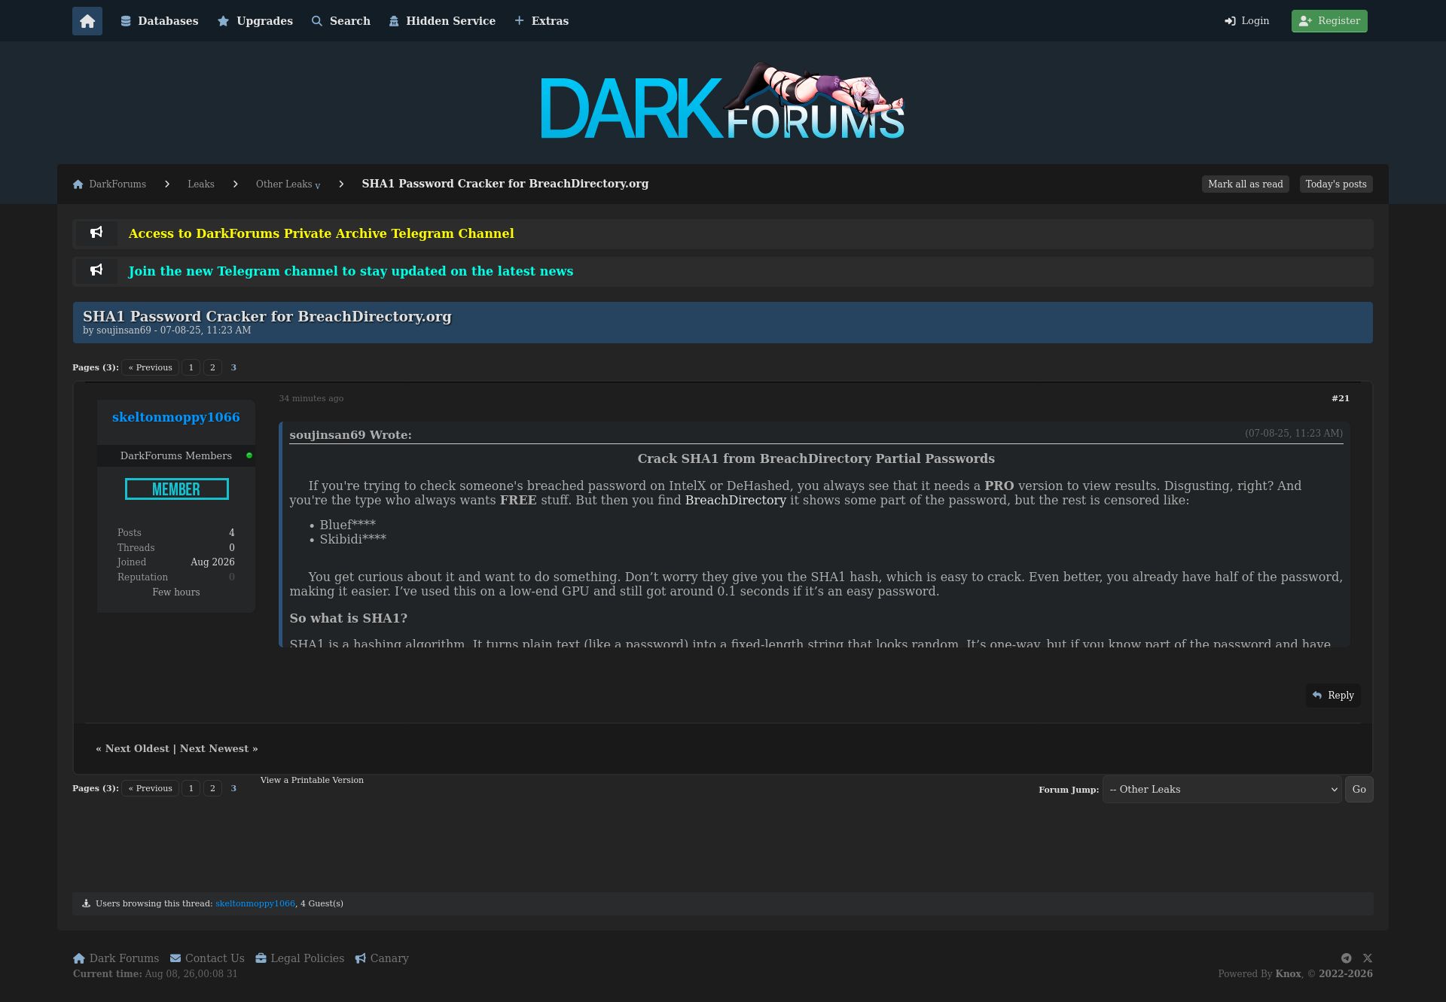This screenshot has width=1446, height=1002.
Task: Click the users browsing thread icon
Action: click(x=86, y=903)
